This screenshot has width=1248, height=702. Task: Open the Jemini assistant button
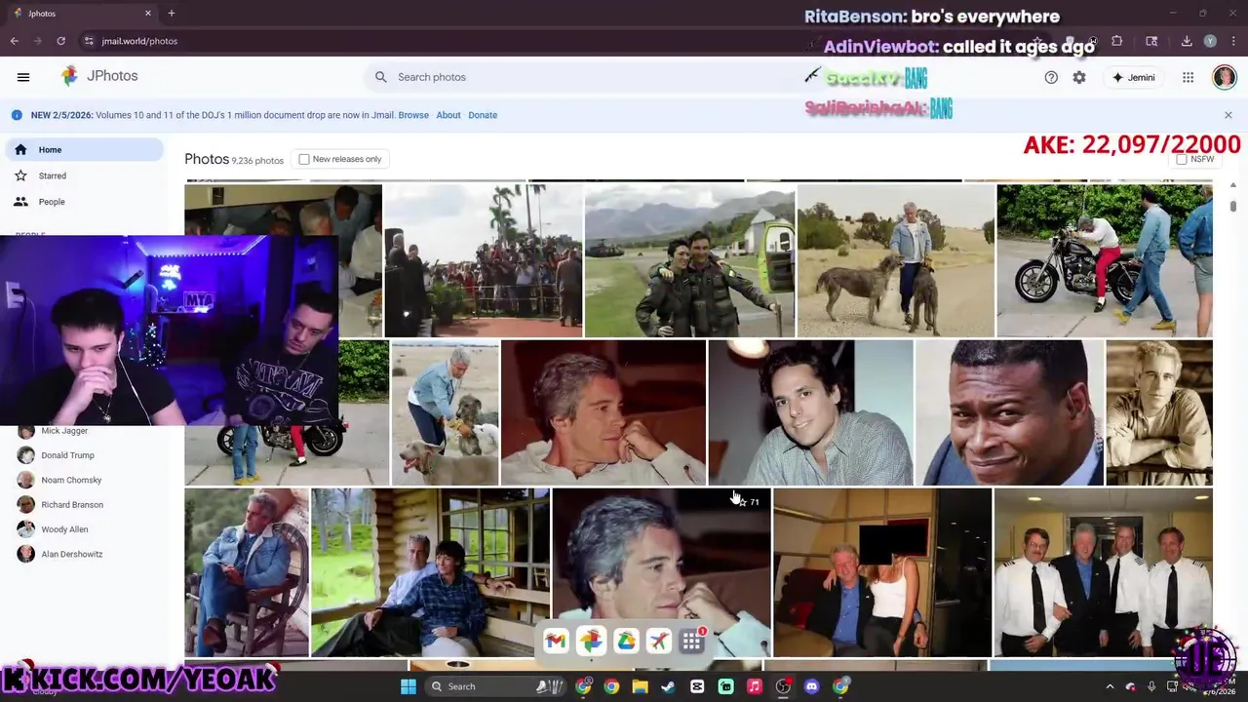pyautogui.click(x=1133, y=77)
